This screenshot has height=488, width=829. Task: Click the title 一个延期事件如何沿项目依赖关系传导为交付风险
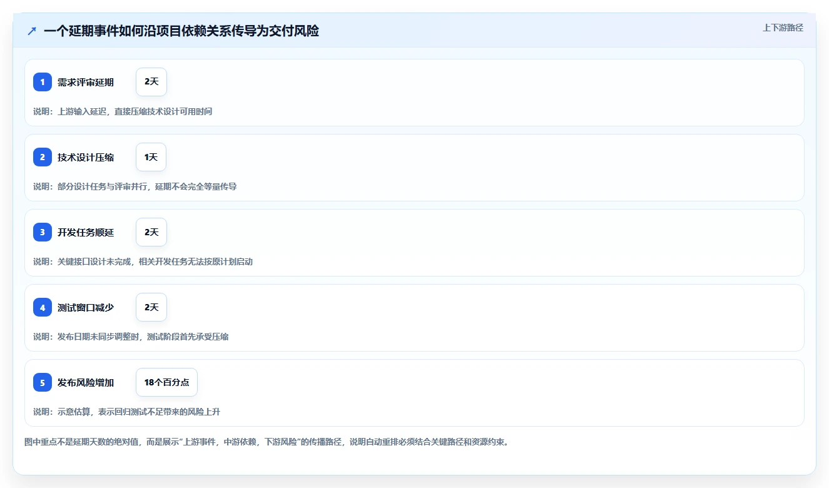click(x=181, y=31)
